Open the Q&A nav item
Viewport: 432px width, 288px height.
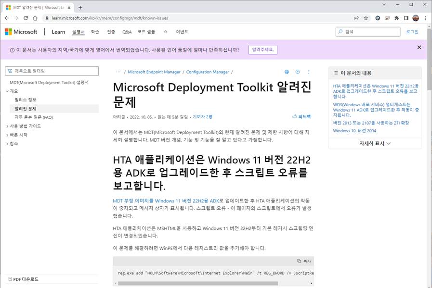point(127,32)
